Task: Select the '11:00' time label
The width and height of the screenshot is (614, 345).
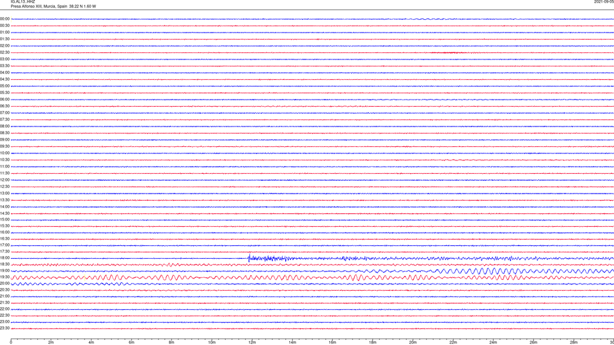Action: point(4,167)
